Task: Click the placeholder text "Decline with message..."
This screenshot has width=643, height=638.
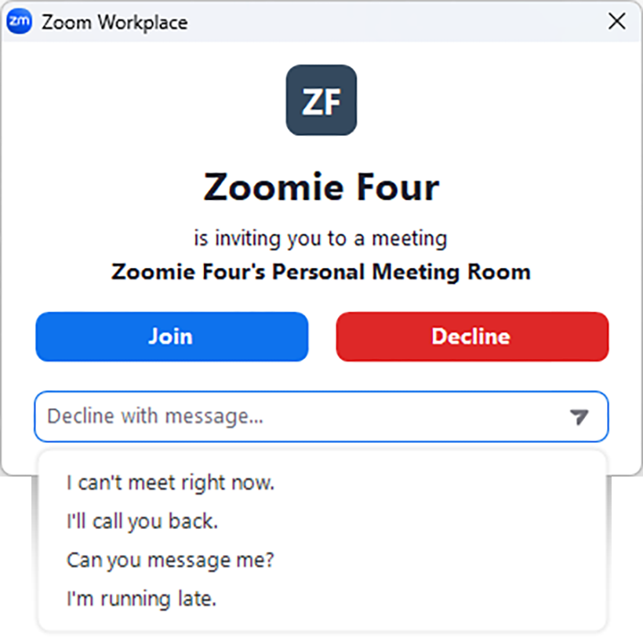Action: click(155, 417)
